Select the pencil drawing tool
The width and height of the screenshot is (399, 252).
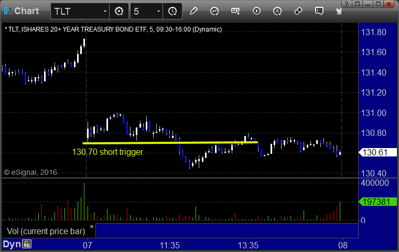pyautogui.click(x=193, y=11)
